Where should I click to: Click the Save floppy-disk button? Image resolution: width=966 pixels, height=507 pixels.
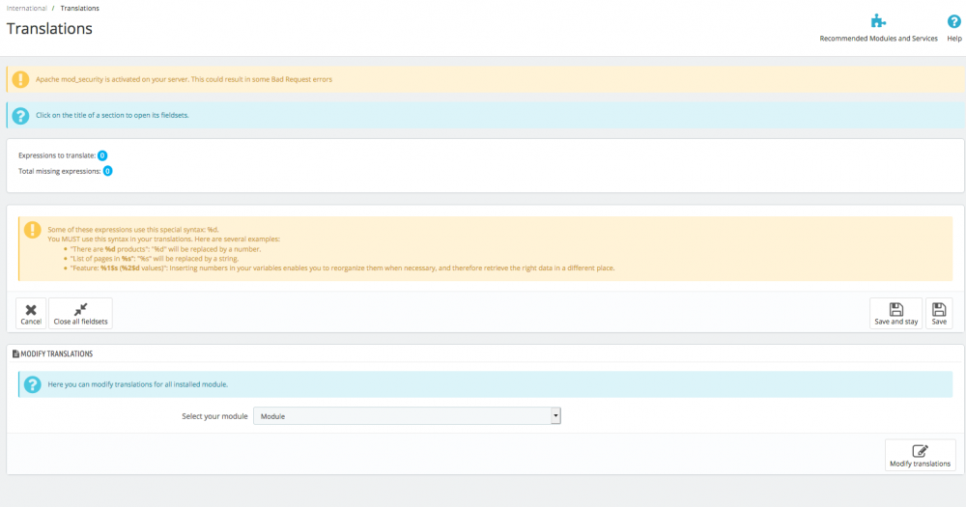pos(939,314)
